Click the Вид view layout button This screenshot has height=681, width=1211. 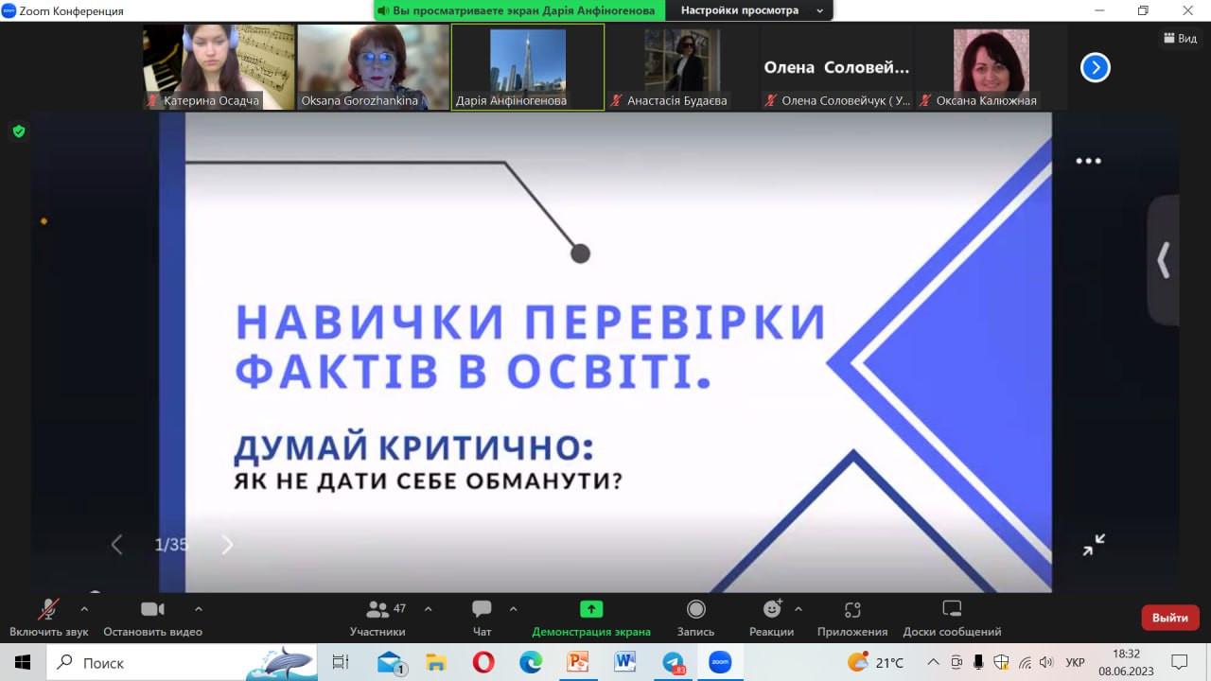[1181, 38]
